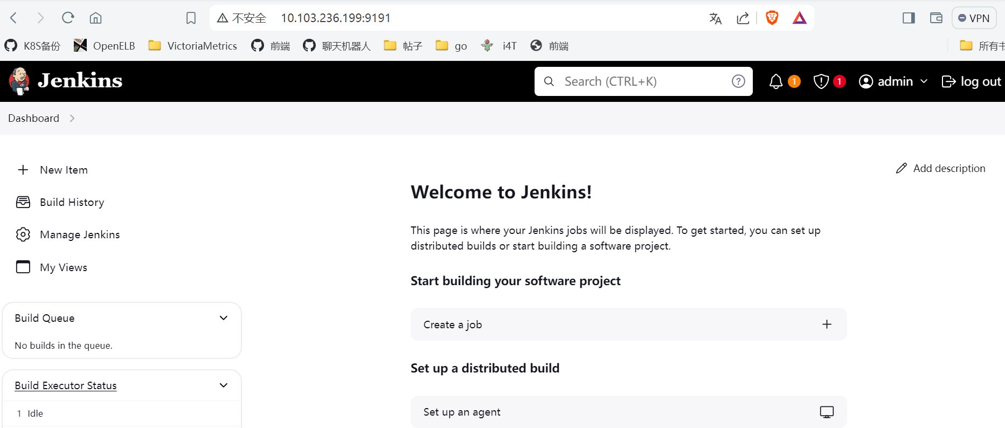Click the monitor icon on Set up an agent

827,412
